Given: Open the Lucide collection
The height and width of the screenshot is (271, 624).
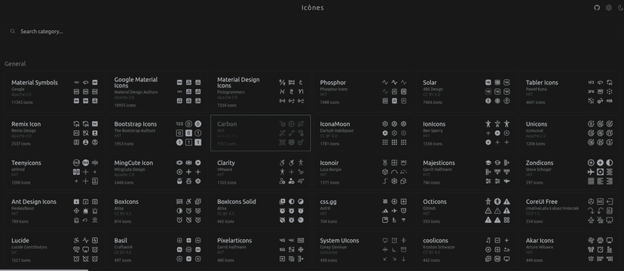Looking at the screenshot, I should [54, 250].
